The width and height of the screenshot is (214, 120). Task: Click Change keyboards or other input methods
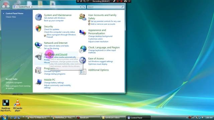(102, 51)
